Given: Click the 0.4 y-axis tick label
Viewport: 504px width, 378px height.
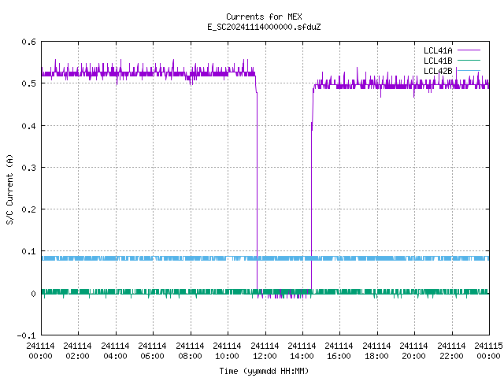Looking at the screenshot, I should (28, 126).
